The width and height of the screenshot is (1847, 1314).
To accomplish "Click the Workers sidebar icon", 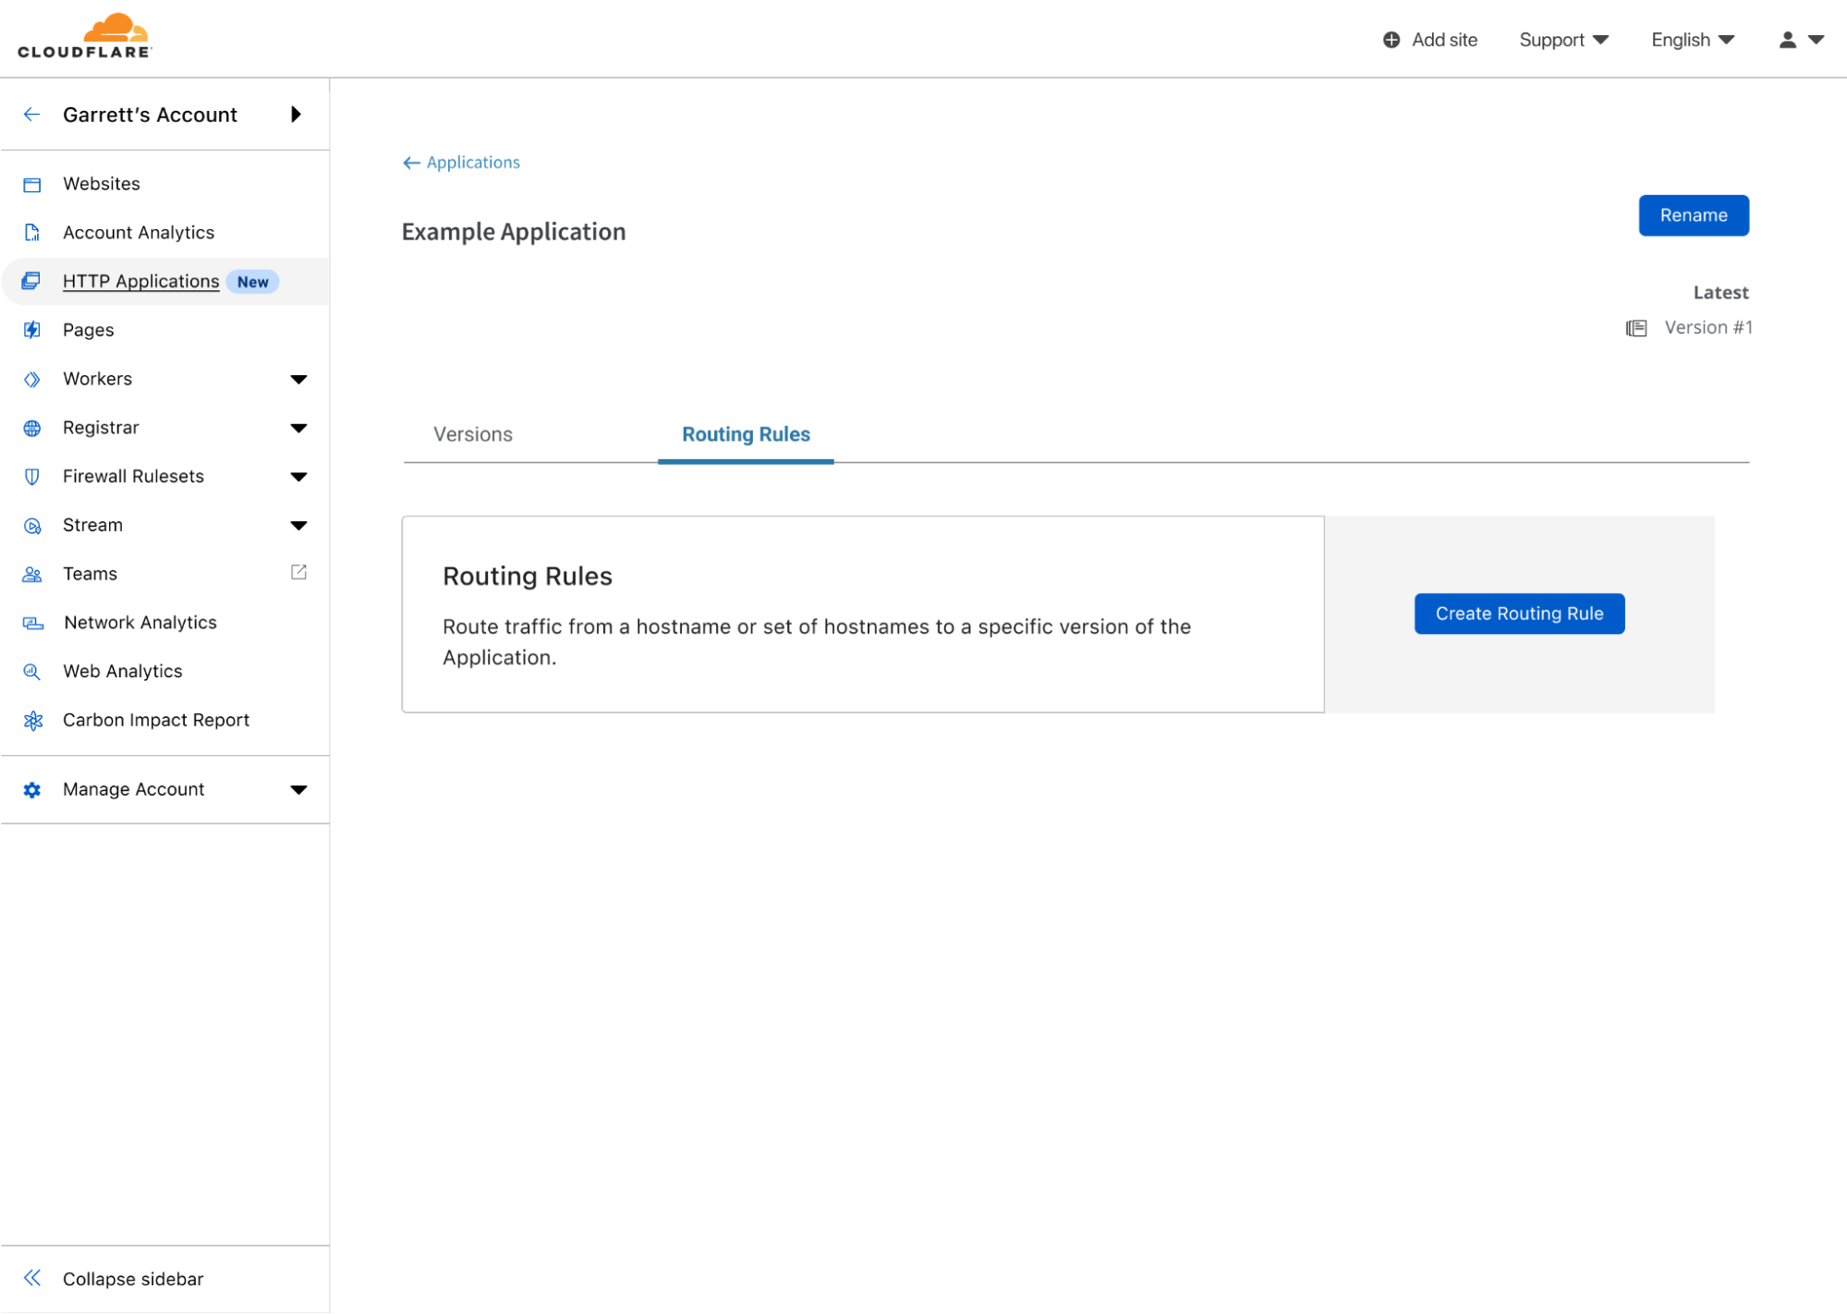I will tap(32, 378).
